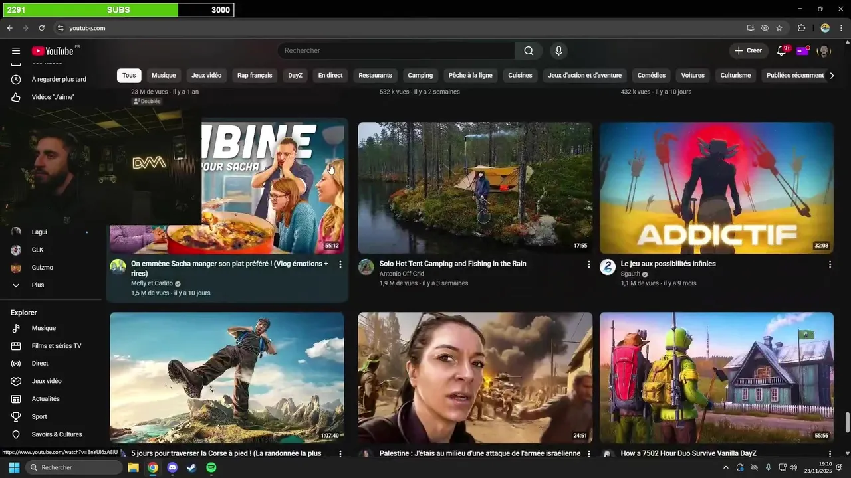Open Steam from the taskbar

191,467
